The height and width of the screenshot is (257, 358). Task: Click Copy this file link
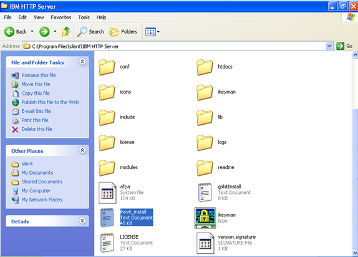(x=36, y=93)
